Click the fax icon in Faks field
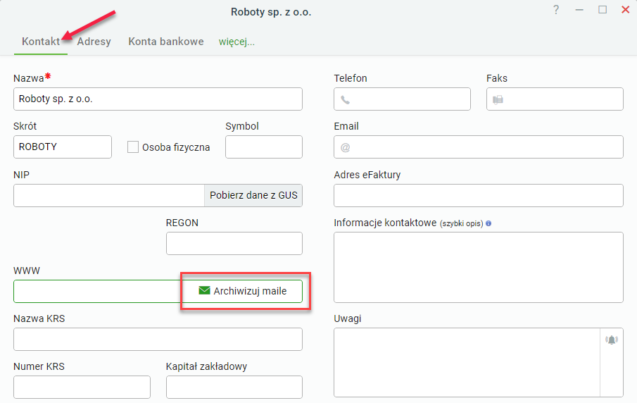 (x=498, y=99)
